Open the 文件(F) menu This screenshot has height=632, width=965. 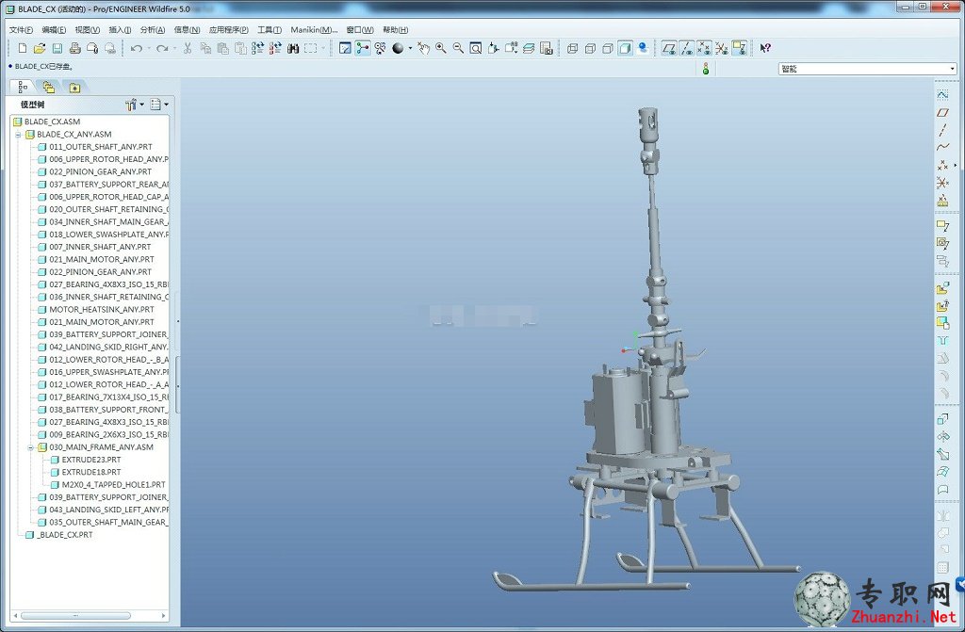21,29
